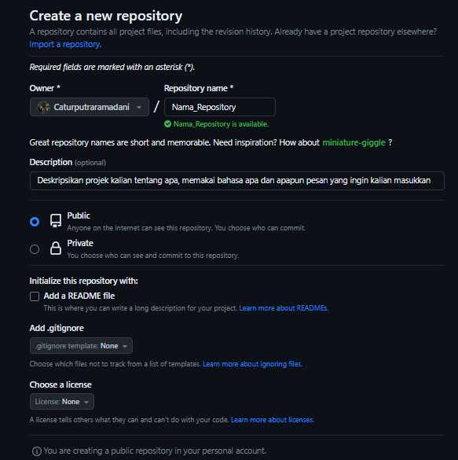This screenshot has height=460, width=458.
Task: Click 'You are creating a public repository' notice
Action: [x=155, y=451]
